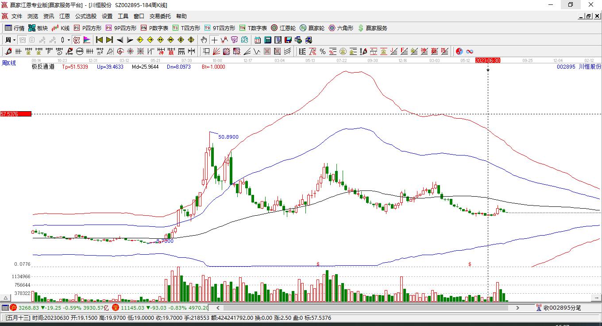Click the Dn=8.0973 indicator value

179,67
